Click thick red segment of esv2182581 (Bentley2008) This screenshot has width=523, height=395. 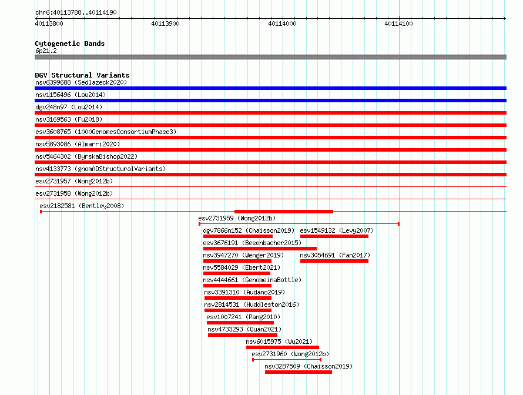(x=284, y=212)
